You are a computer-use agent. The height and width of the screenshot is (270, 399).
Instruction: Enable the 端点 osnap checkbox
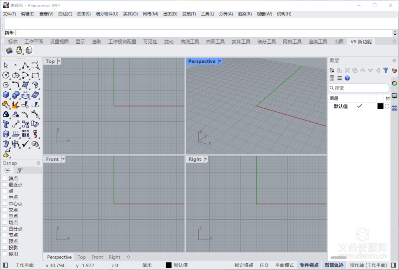coord(5,178)
